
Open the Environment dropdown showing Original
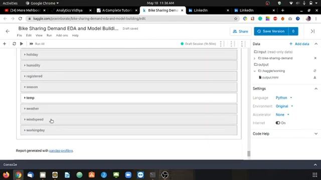pos(284,106)
